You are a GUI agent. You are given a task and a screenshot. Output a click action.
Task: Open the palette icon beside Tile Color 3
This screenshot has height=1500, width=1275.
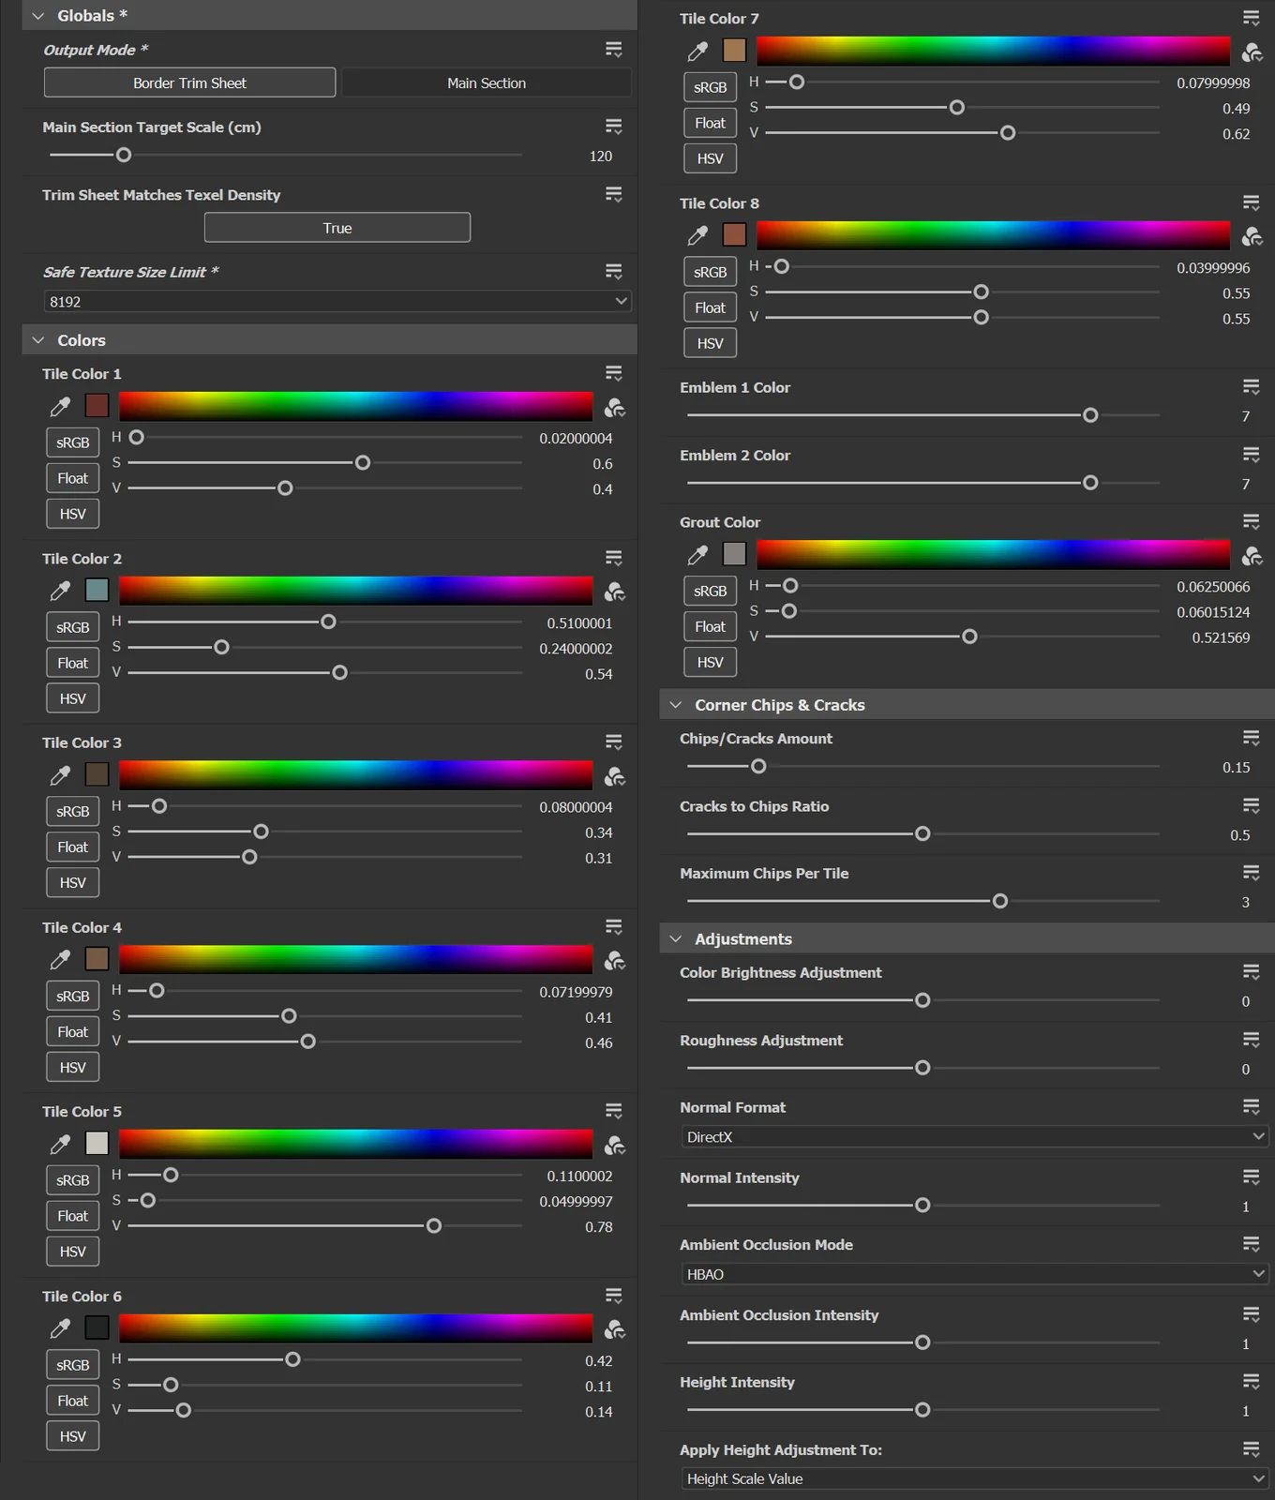pos(615,776)
